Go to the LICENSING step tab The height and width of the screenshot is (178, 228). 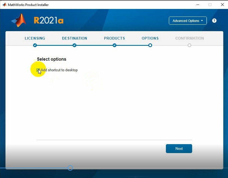(x=35, y=38)
